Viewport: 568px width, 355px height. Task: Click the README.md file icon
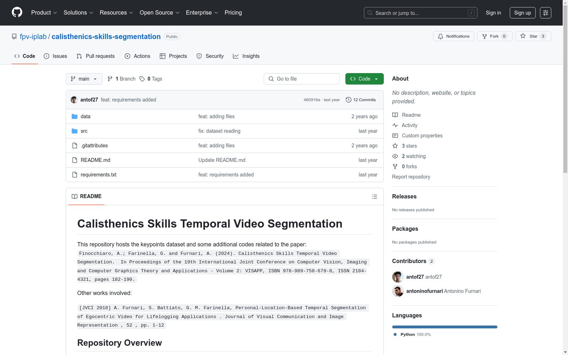(75, 160)
